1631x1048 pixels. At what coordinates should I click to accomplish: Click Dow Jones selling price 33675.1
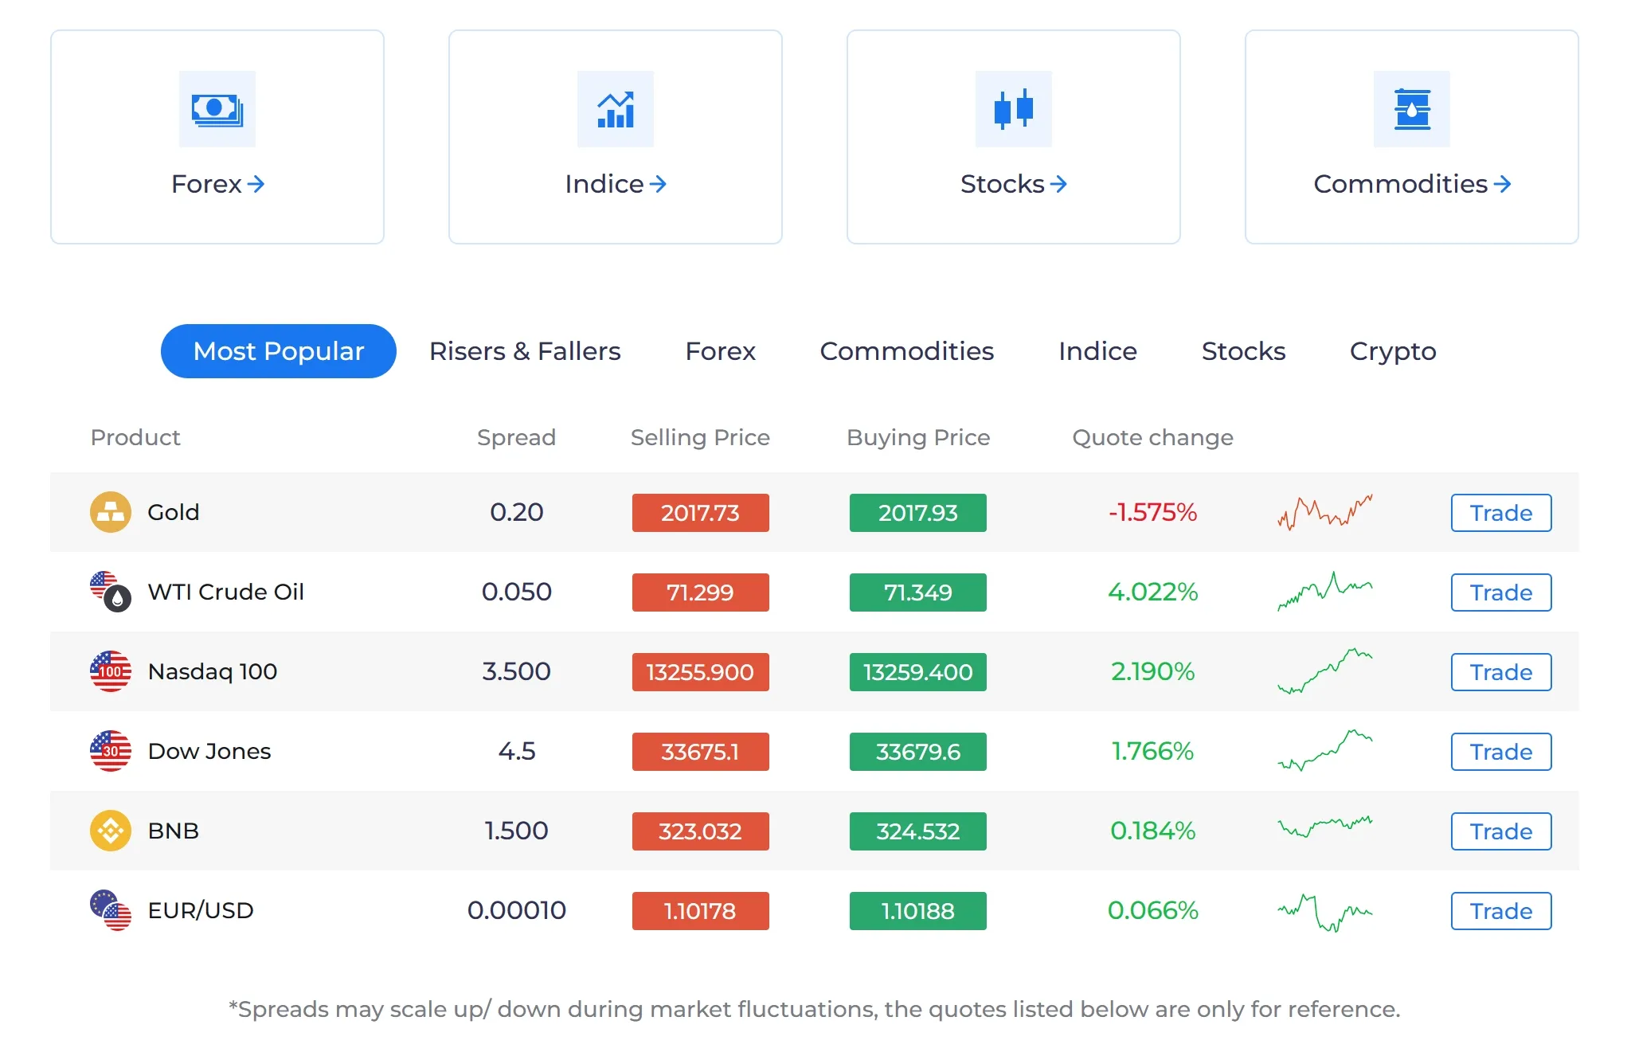(701, 752)
